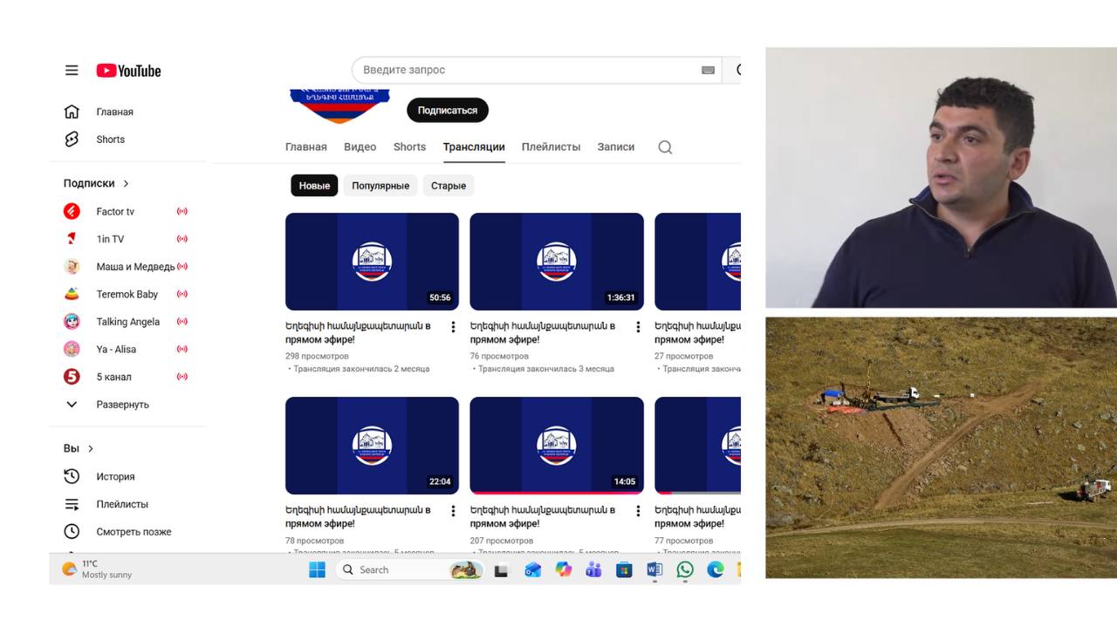Click the Подписаться subscribe button

point(447,111)
